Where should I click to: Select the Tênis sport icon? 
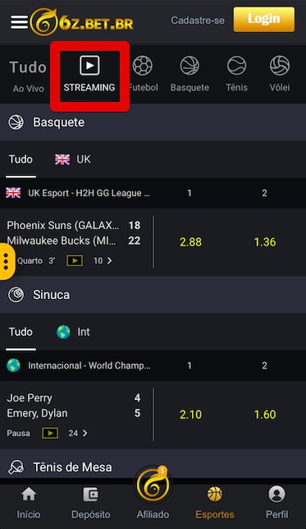tap(236, 66)
